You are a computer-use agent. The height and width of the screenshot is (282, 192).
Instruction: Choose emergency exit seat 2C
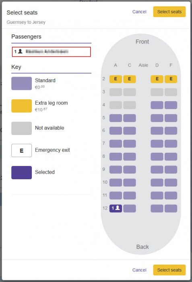(x=130, y=79)
